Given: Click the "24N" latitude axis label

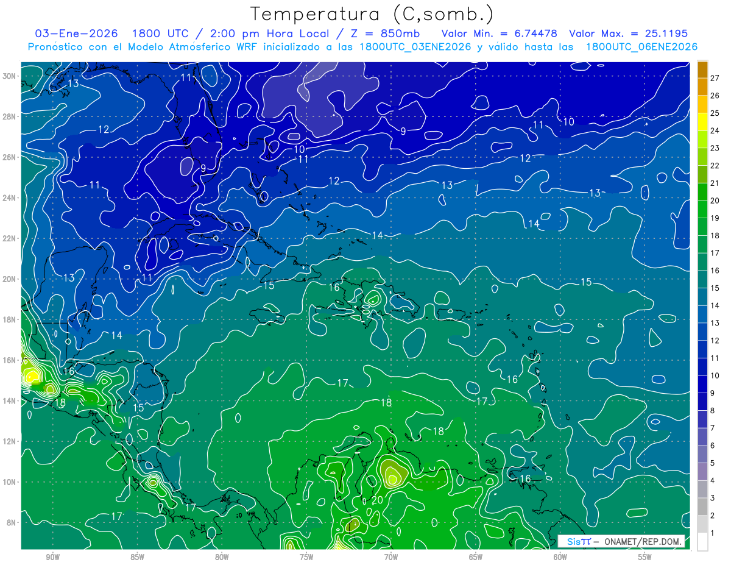Looking at the screenshot, I should point(10,197).
